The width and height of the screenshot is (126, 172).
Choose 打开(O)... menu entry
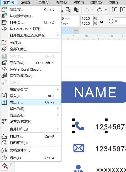click(x=31, y=22)
